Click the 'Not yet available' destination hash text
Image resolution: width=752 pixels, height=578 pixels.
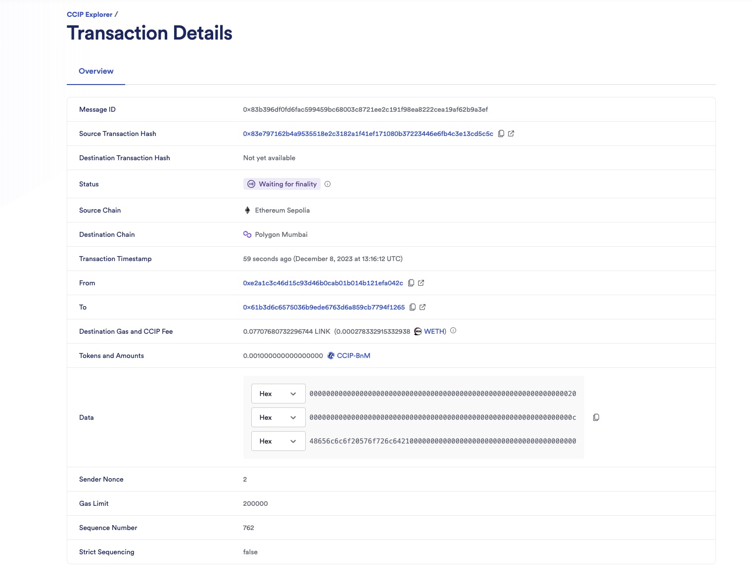click(269, 158)
